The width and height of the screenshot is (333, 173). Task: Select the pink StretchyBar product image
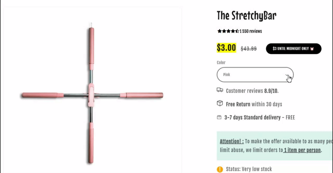coord(92,95)
